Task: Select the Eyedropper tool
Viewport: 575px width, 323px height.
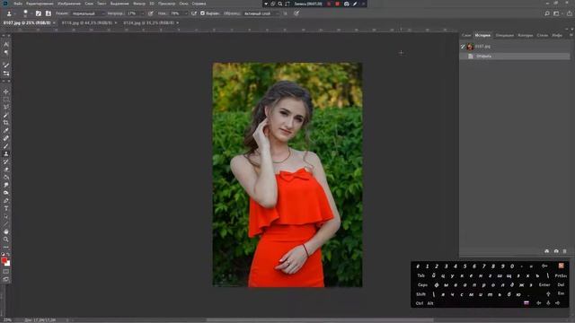Action: 6,131
